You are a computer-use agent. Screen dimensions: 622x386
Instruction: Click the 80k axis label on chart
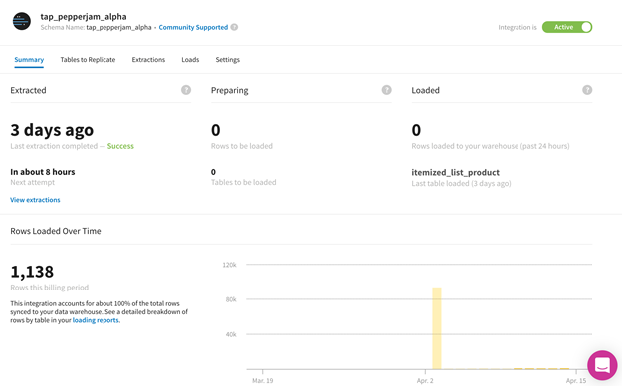pos(231,299)
